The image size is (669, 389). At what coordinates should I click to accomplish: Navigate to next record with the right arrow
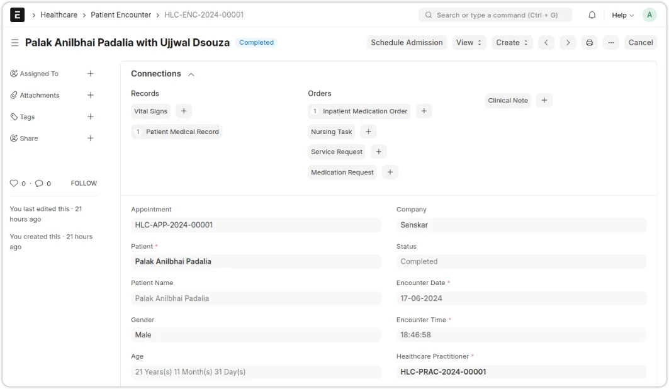(x=568, y=42)
